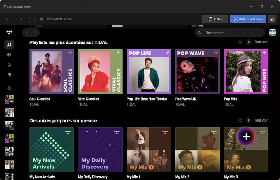Click the Des mixes préparés sur mesure heading
The image size is (280, 180).
click(x=63, y=121)
